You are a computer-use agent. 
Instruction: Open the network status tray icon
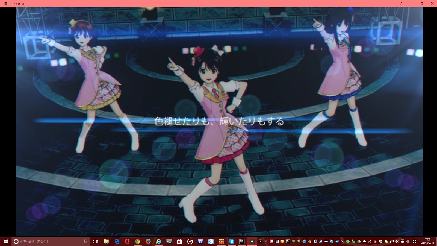click(x=392, y=241)
